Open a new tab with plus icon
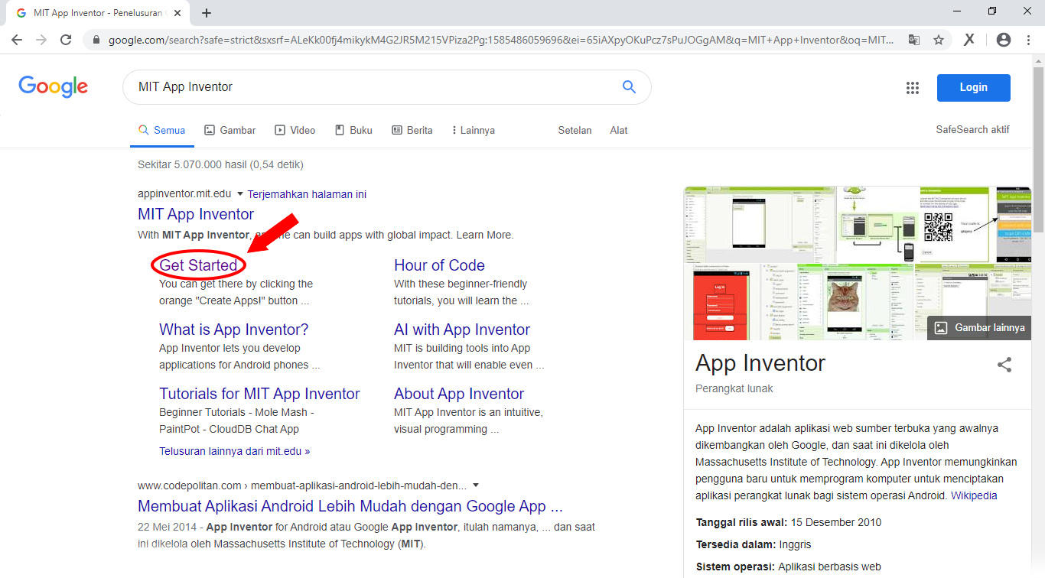 click(x=207, y=13)
